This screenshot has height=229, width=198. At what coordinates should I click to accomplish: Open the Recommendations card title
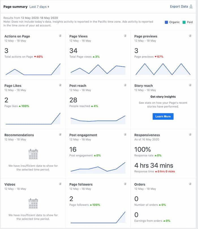19,135
